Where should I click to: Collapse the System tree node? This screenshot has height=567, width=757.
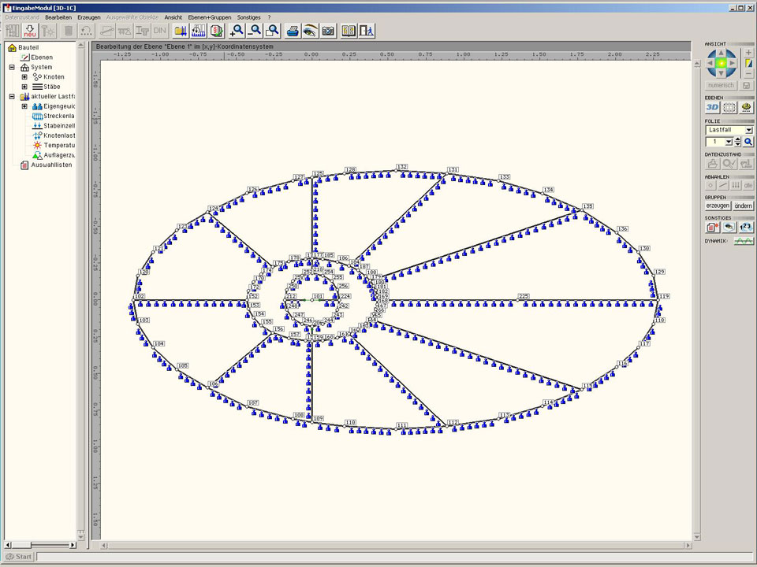tap(12, 67)
